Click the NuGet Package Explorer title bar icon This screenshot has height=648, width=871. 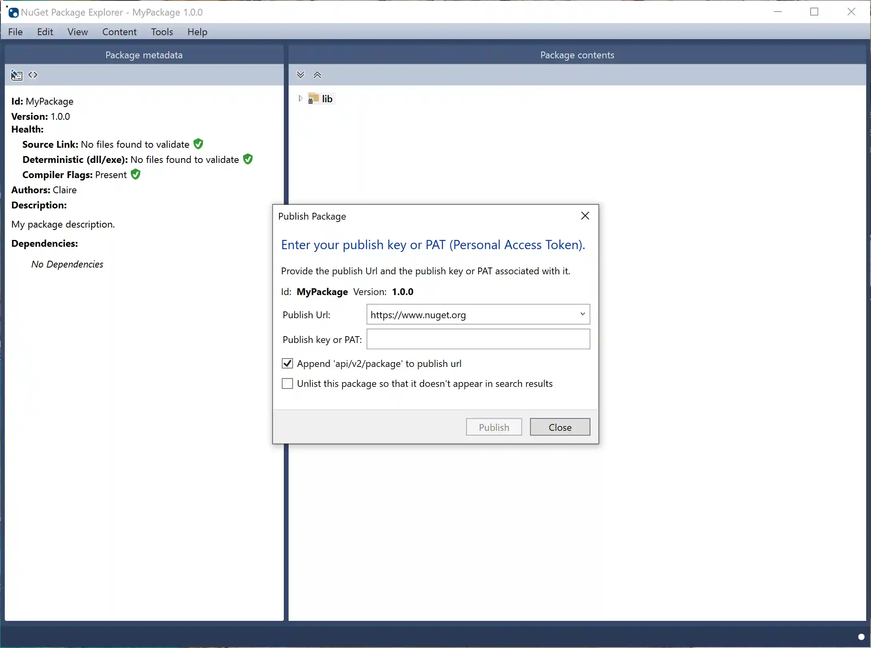pyautogui.click(x=13, y=12)
